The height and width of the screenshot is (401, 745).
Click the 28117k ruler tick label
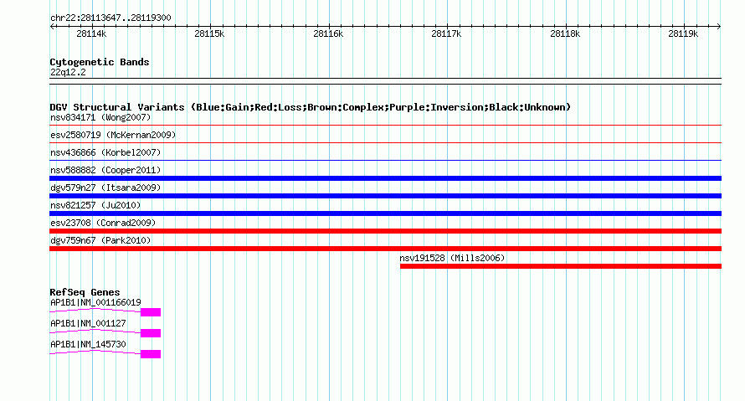[x=446, y=33]
